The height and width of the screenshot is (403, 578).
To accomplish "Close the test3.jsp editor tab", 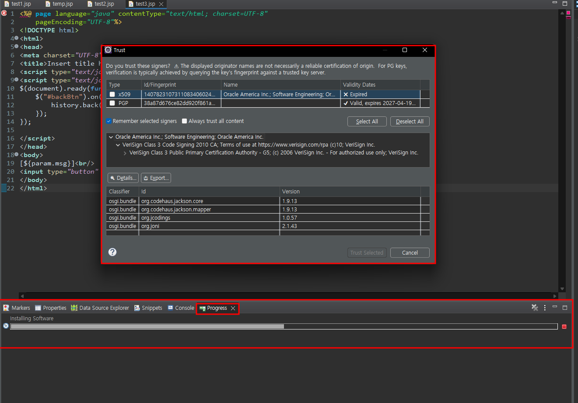I will point(161,4).
